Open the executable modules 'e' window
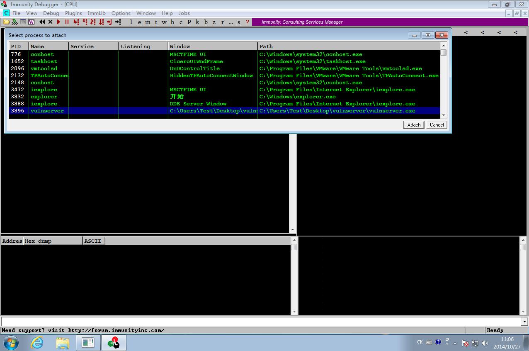 click(139, 22)
